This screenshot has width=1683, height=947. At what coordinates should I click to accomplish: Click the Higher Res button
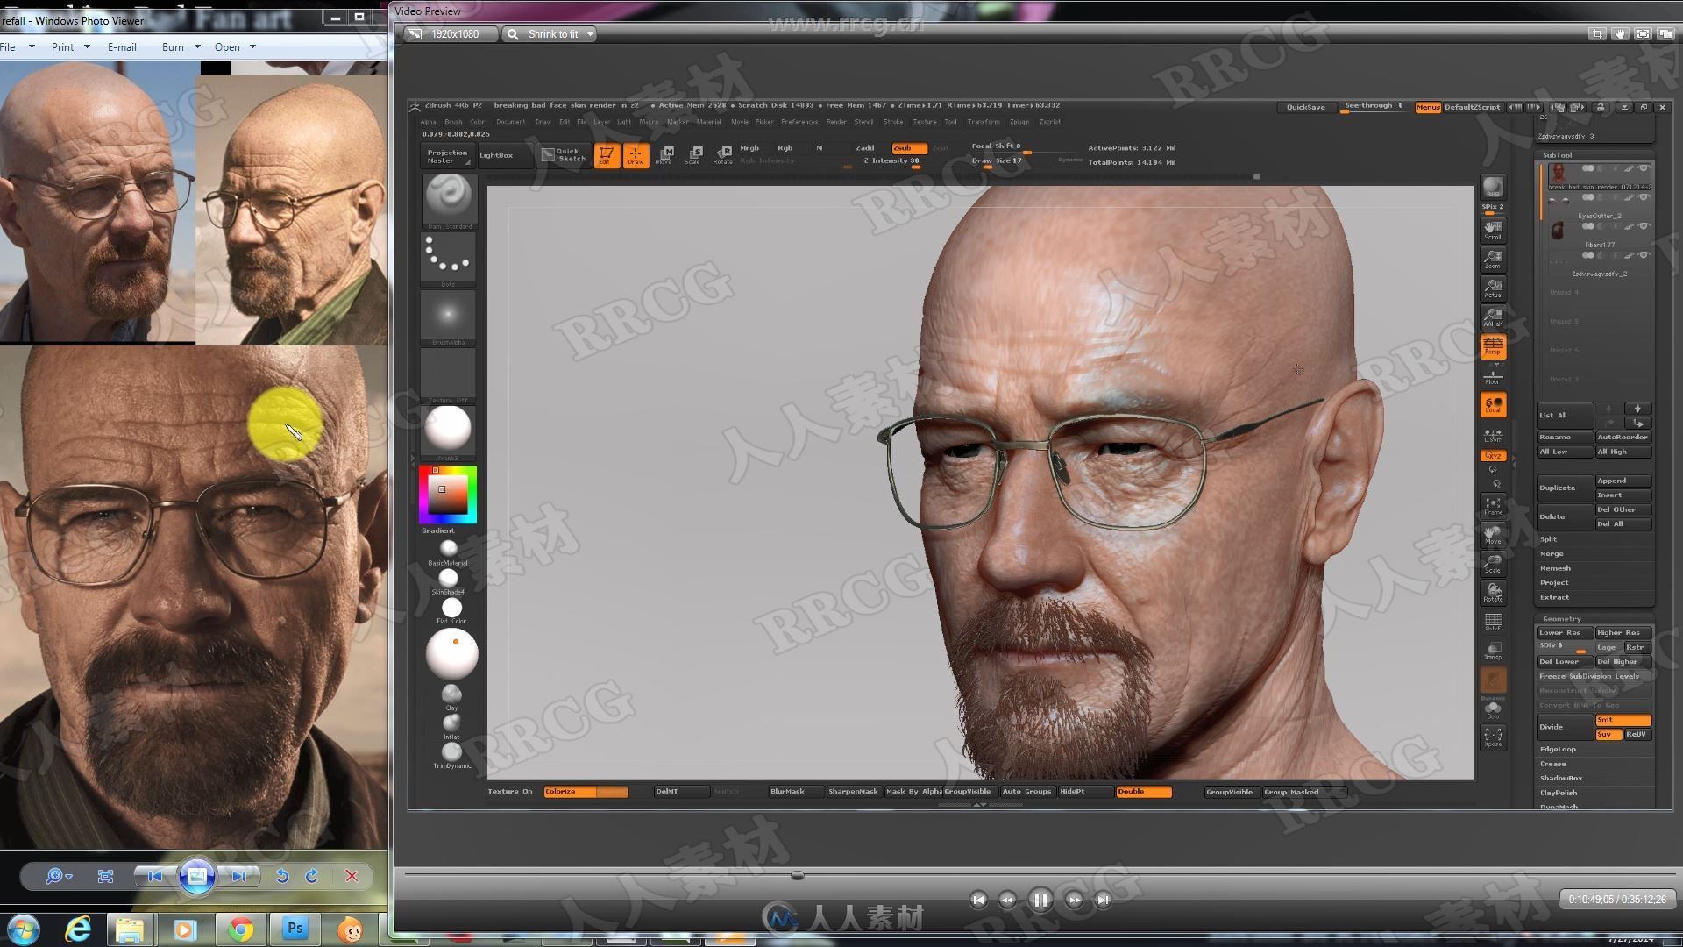[x=1623, y=633]
